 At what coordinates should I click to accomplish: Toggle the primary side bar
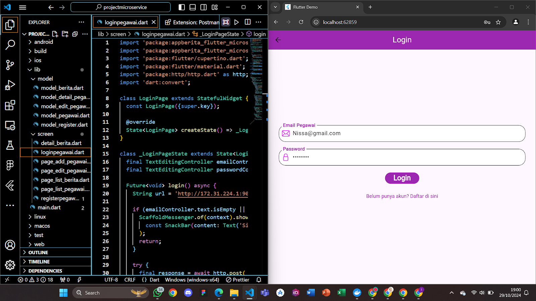(x=182, y=7)
